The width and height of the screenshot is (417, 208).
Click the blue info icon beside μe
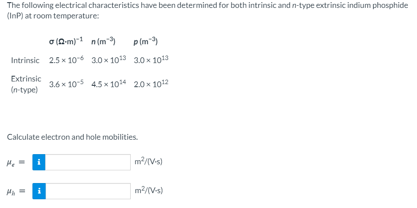pyautogui.click(x=39, y=162)
